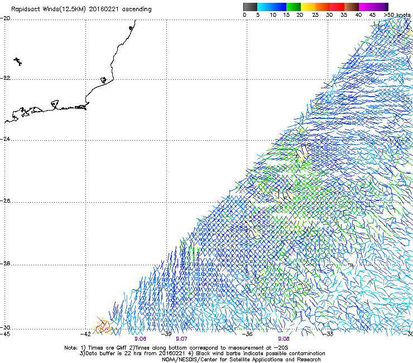The width and height of the screenshot is (413, 363).
Task: Click the purple '9:08' time marker
Action: tap(284, 339)
